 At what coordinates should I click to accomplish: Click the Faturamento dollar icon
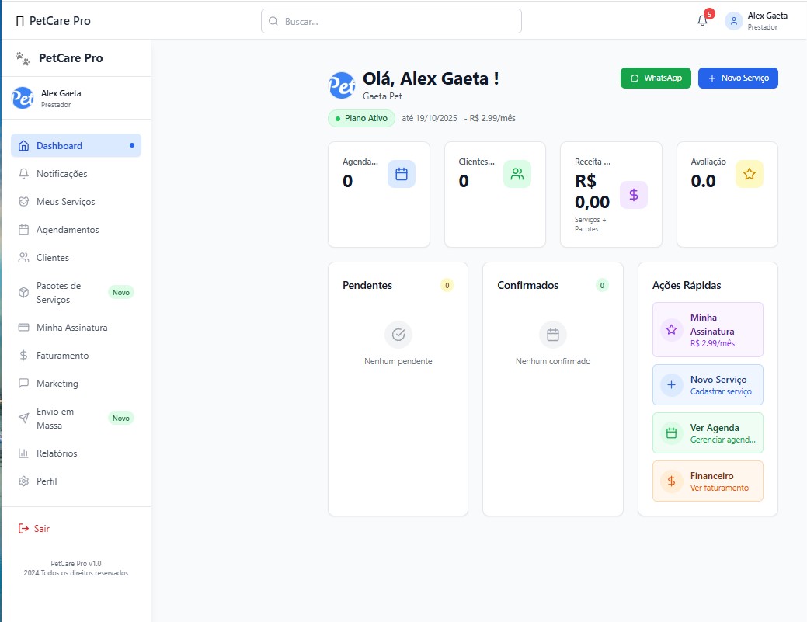click(x=23, y=355)
